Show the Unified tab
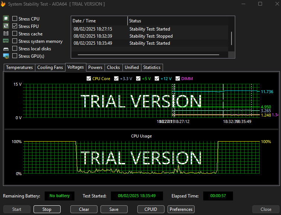The height and width of the screenshot is (215, 281). pyautogui.click(x=132, y=67)
